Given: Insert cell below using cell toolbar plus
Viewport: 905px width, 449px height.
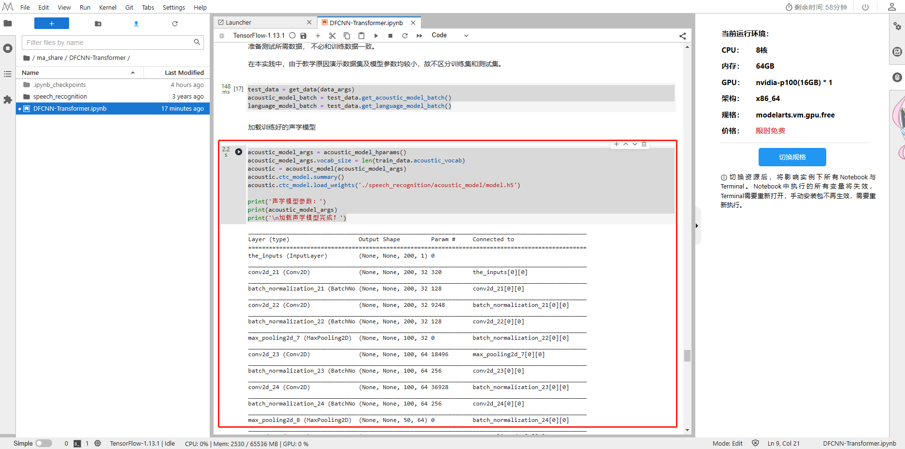Looking at the screenshot, I should click(x=617, y=144).
